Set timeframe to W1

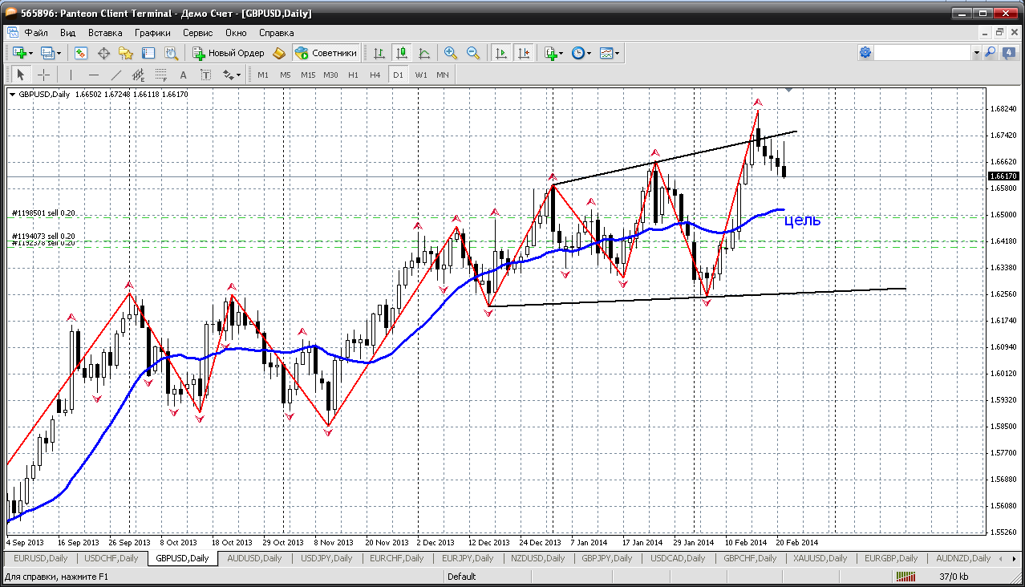(420, 75)
